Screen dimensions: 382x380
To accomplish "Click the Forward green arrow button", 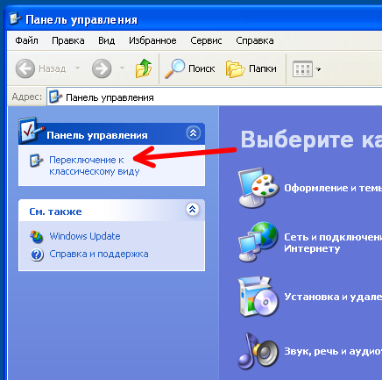I will point(102,68).
